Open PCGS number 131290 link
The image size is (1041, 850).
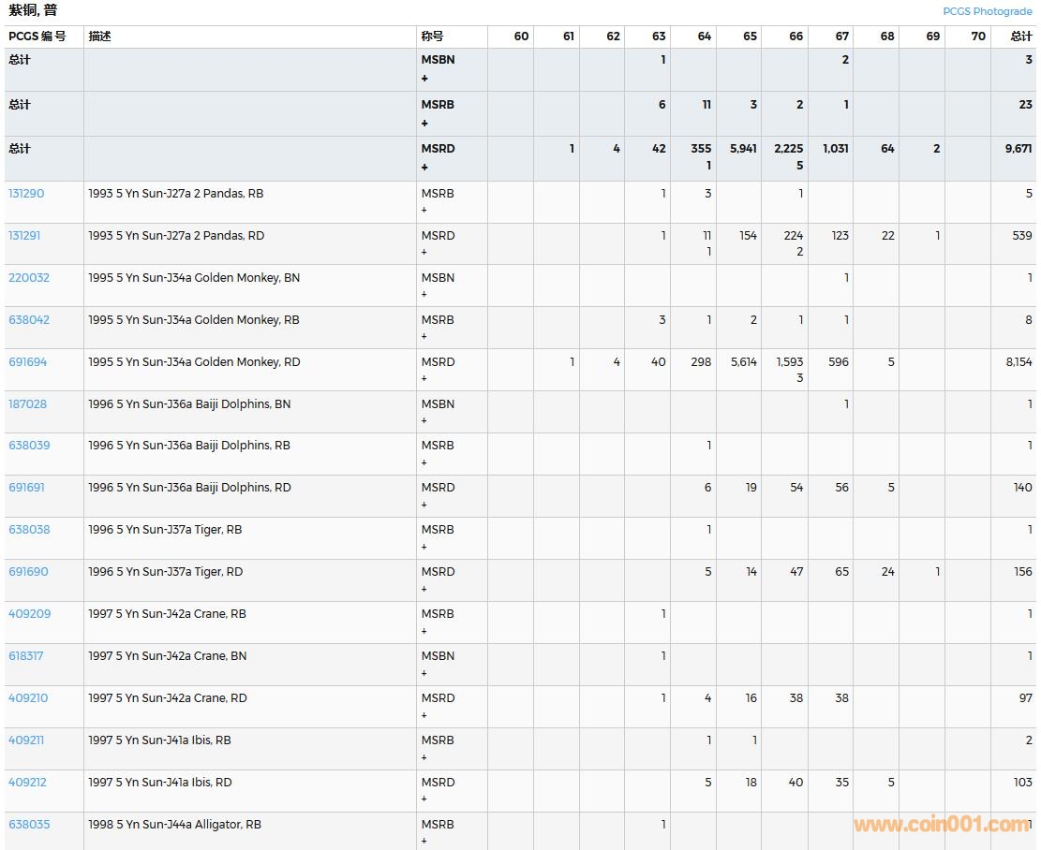pos(26,194)
